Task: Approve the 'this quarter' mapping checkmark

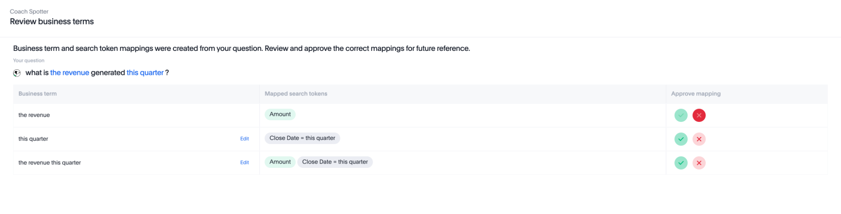Action: point(681,139)
